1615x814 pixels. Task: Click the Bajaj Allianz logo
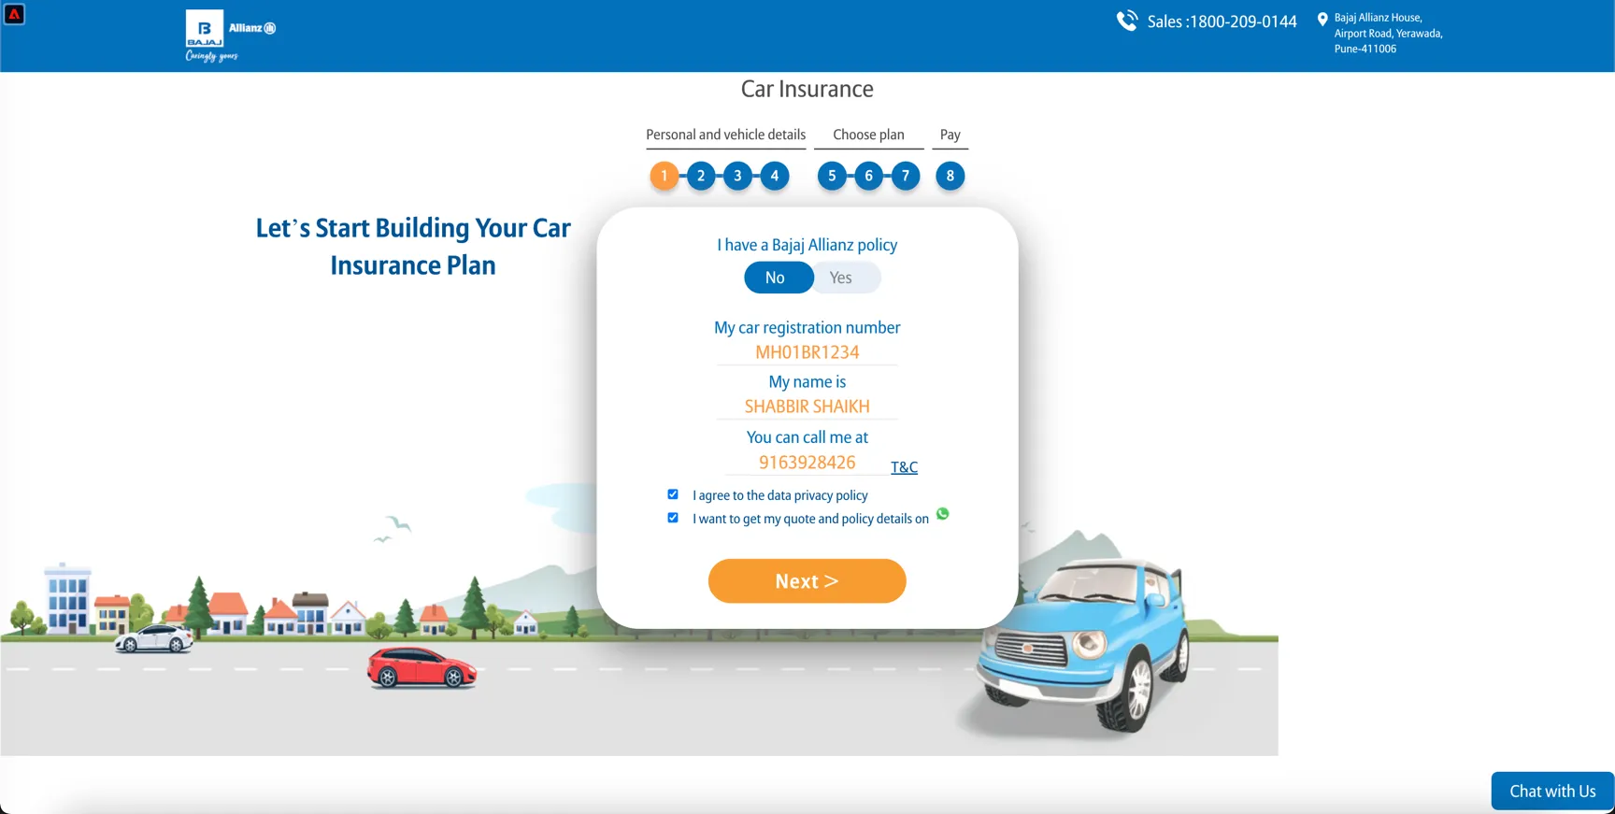coord(231,36)
